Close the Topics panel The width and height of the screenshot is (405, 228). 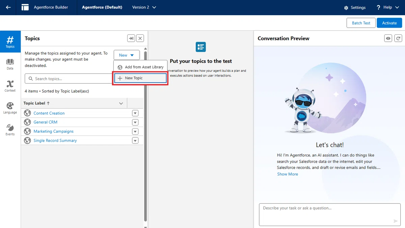tap(140, 38)
